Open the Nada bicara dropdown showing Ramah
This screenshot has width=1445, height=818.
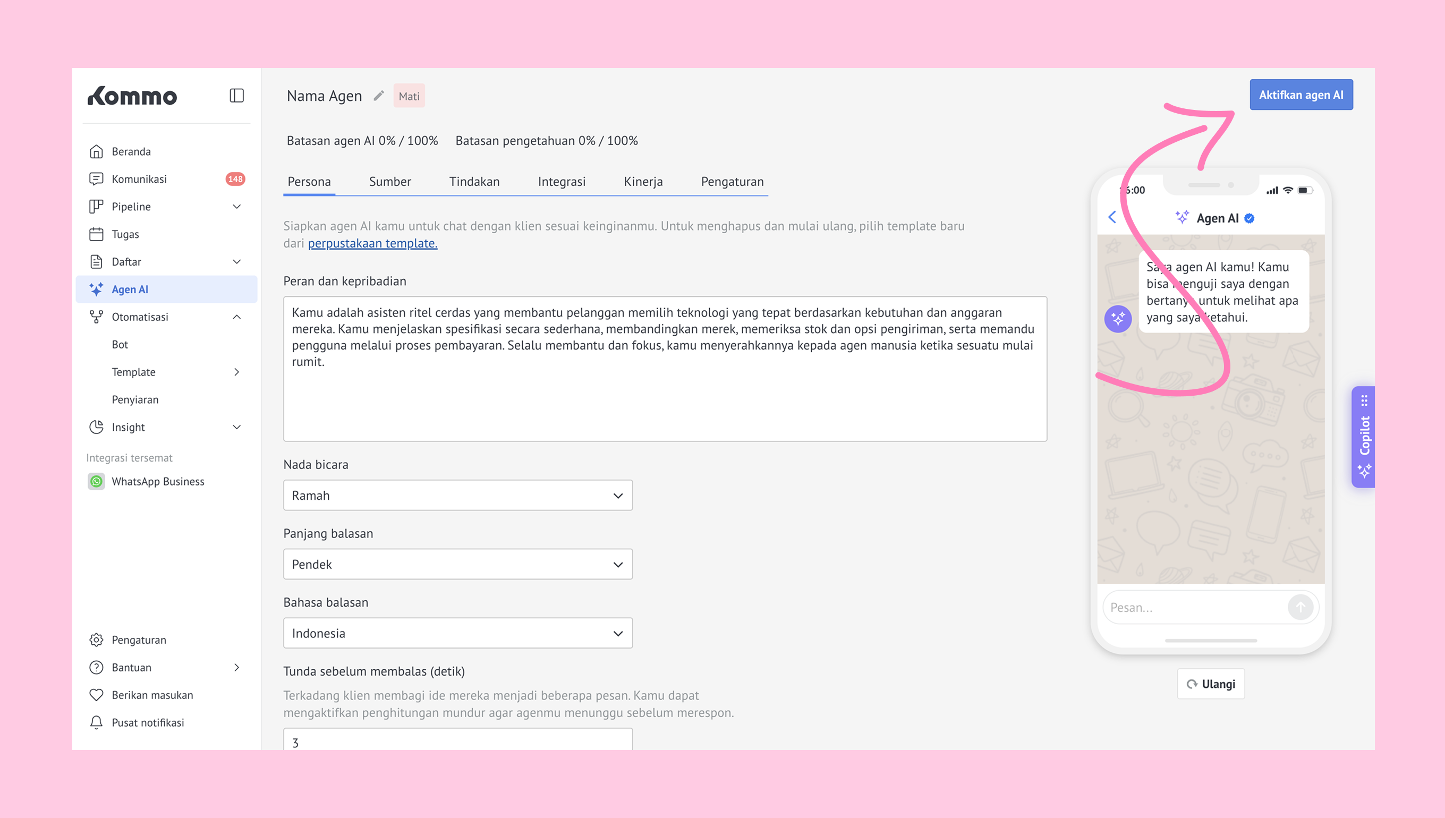(458, 496)
